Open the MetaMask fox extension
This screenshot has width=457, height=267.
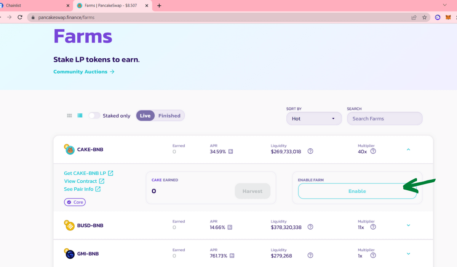448,17
